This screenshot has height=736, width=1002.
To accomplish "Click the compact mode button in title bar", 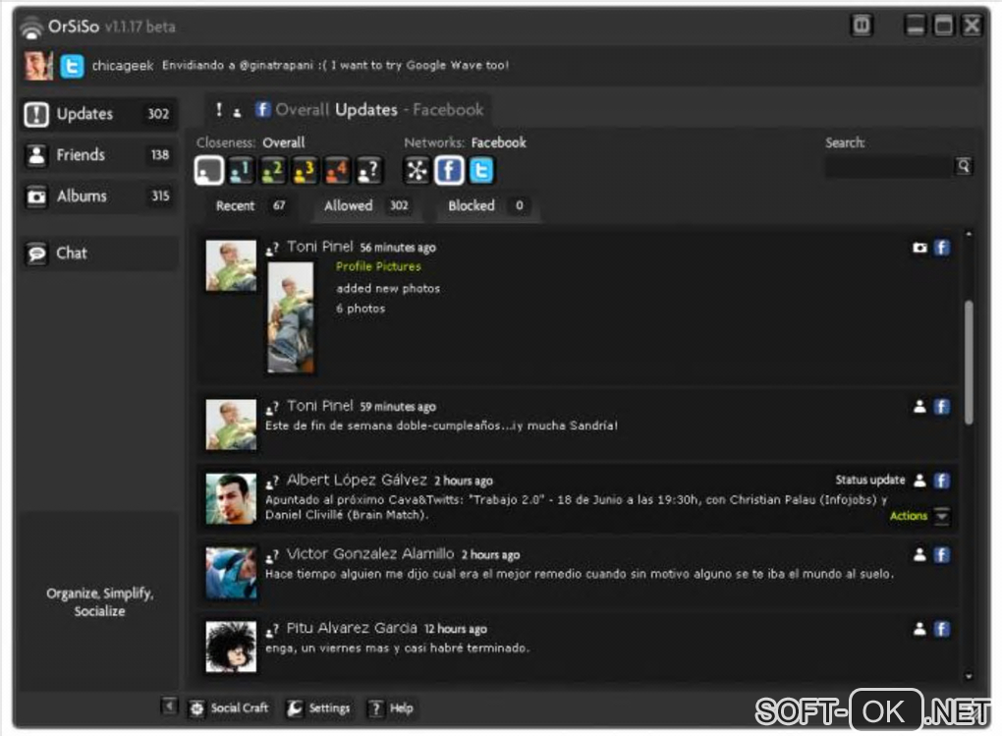I will click(x=863, y=27).
